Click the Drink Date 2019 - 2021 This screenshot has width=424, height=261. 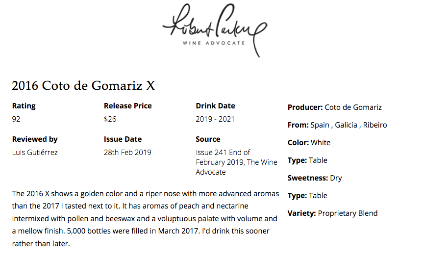coord(215,119)
